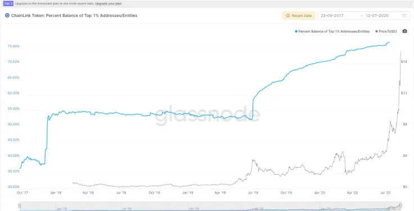Click the 30.00% y-axis label
Viewport: 414px width, 211px height.
pyautogui.click(x=13, y=187)
